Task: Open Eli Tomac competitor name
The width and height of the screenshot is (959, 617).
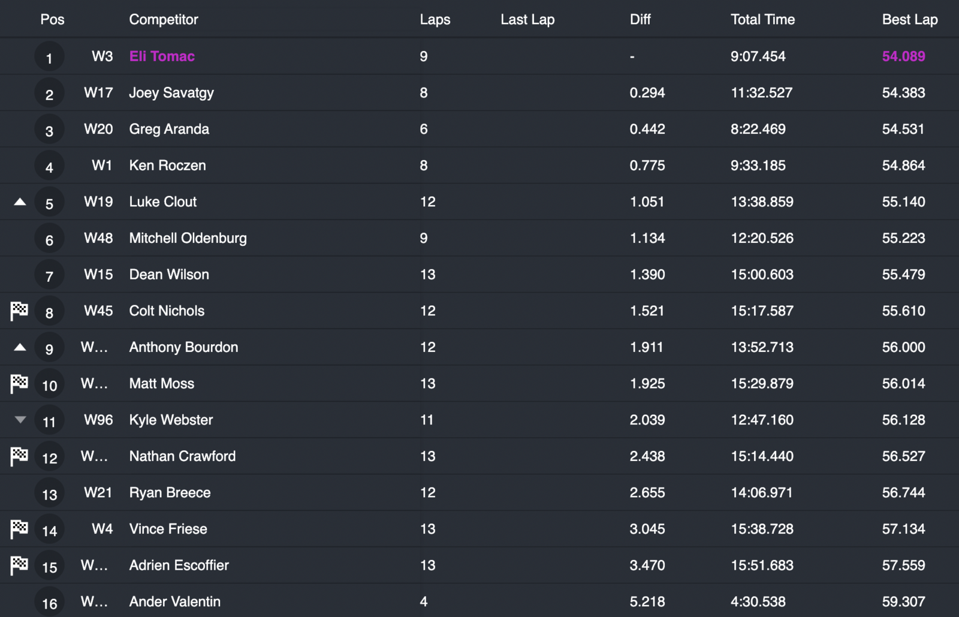Action: pyautogui.click(x=162, y=56)
